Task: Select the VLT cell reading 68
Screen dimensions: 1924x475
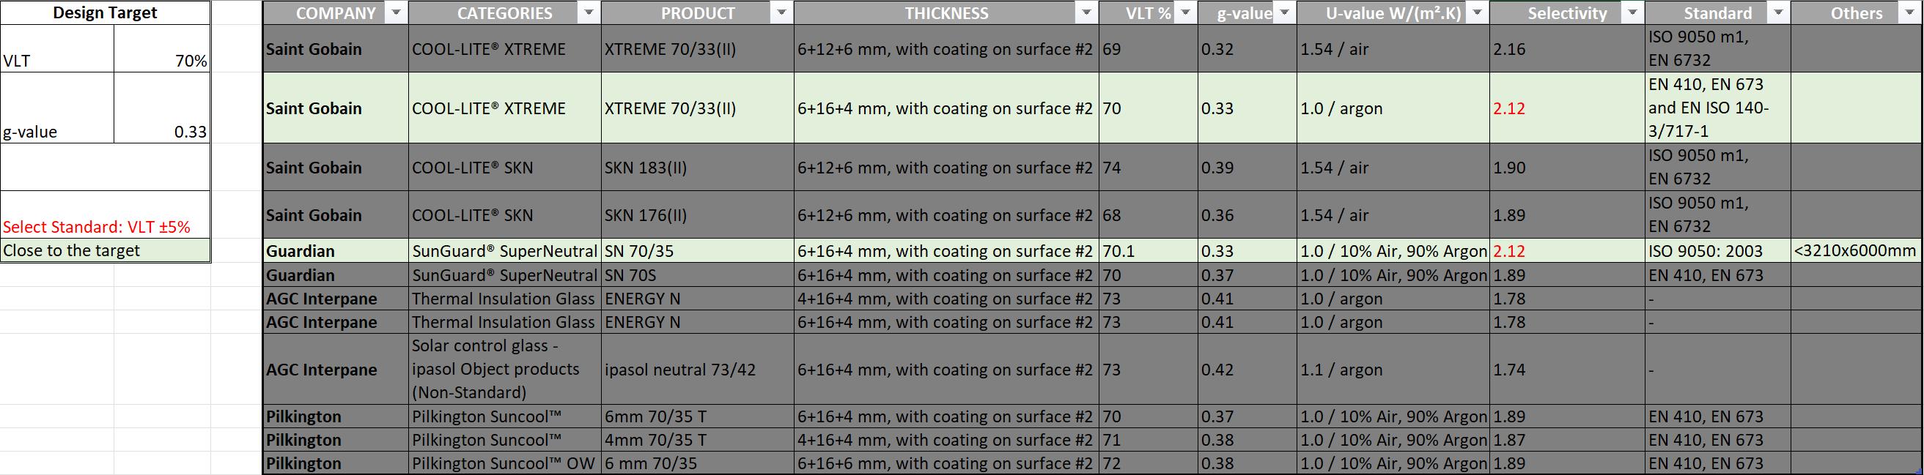Action: (1148, 214)
